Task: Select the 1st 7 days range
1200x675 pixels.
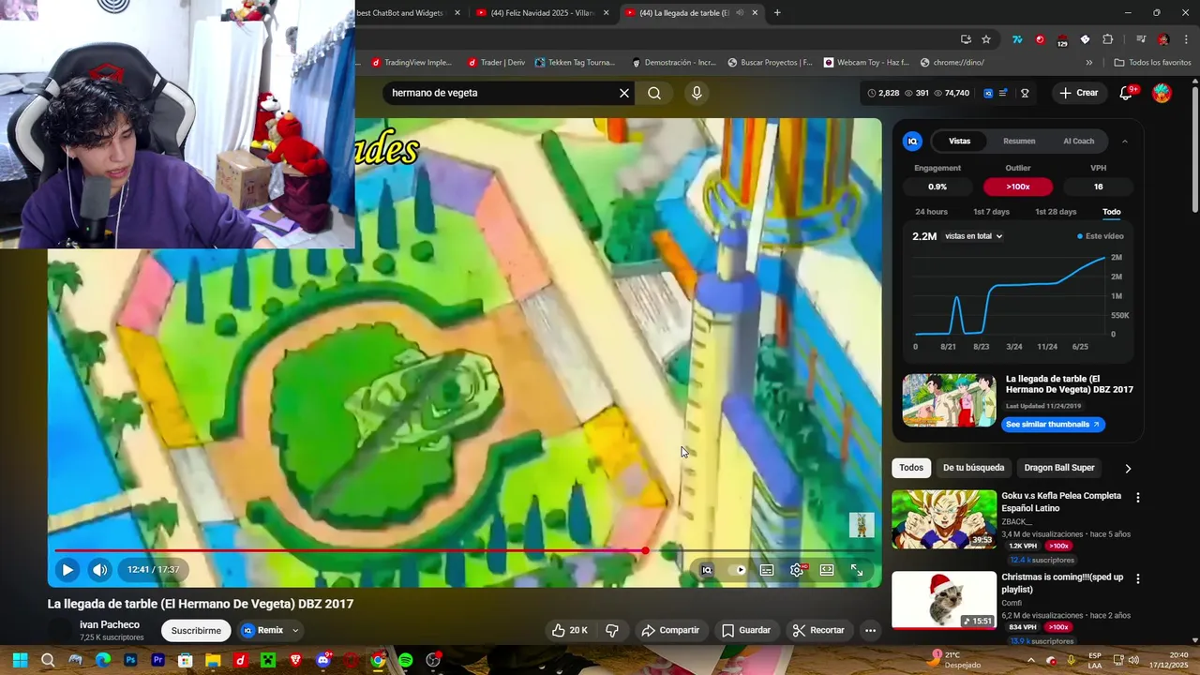Action: 991,212
